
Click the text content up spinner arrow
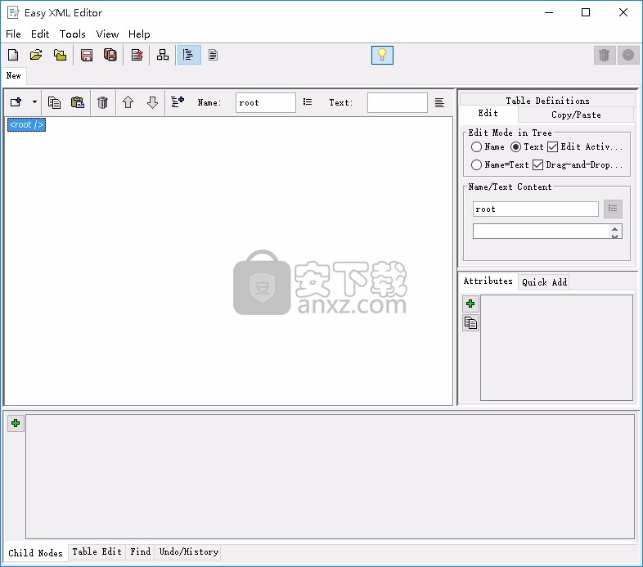614,228
